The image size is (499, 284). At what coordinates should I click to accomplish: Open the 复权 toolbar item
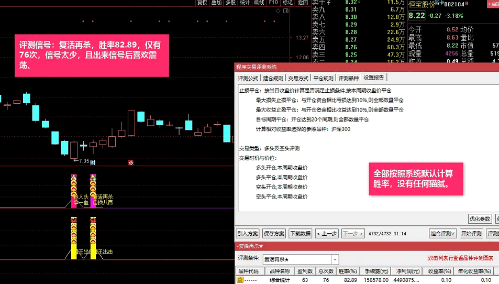[202, 3]
